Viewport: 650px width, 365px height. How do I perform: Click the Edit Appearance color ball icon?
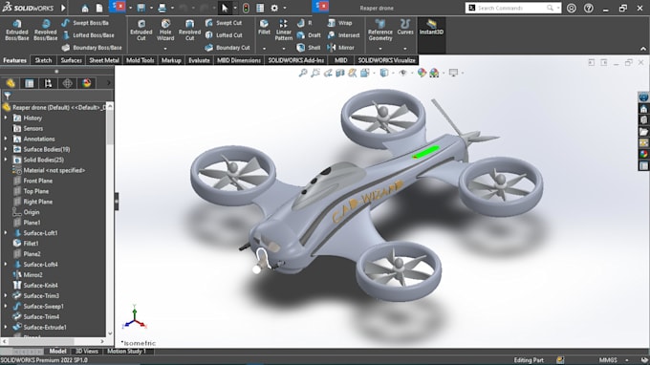click(x=422, y=73)
